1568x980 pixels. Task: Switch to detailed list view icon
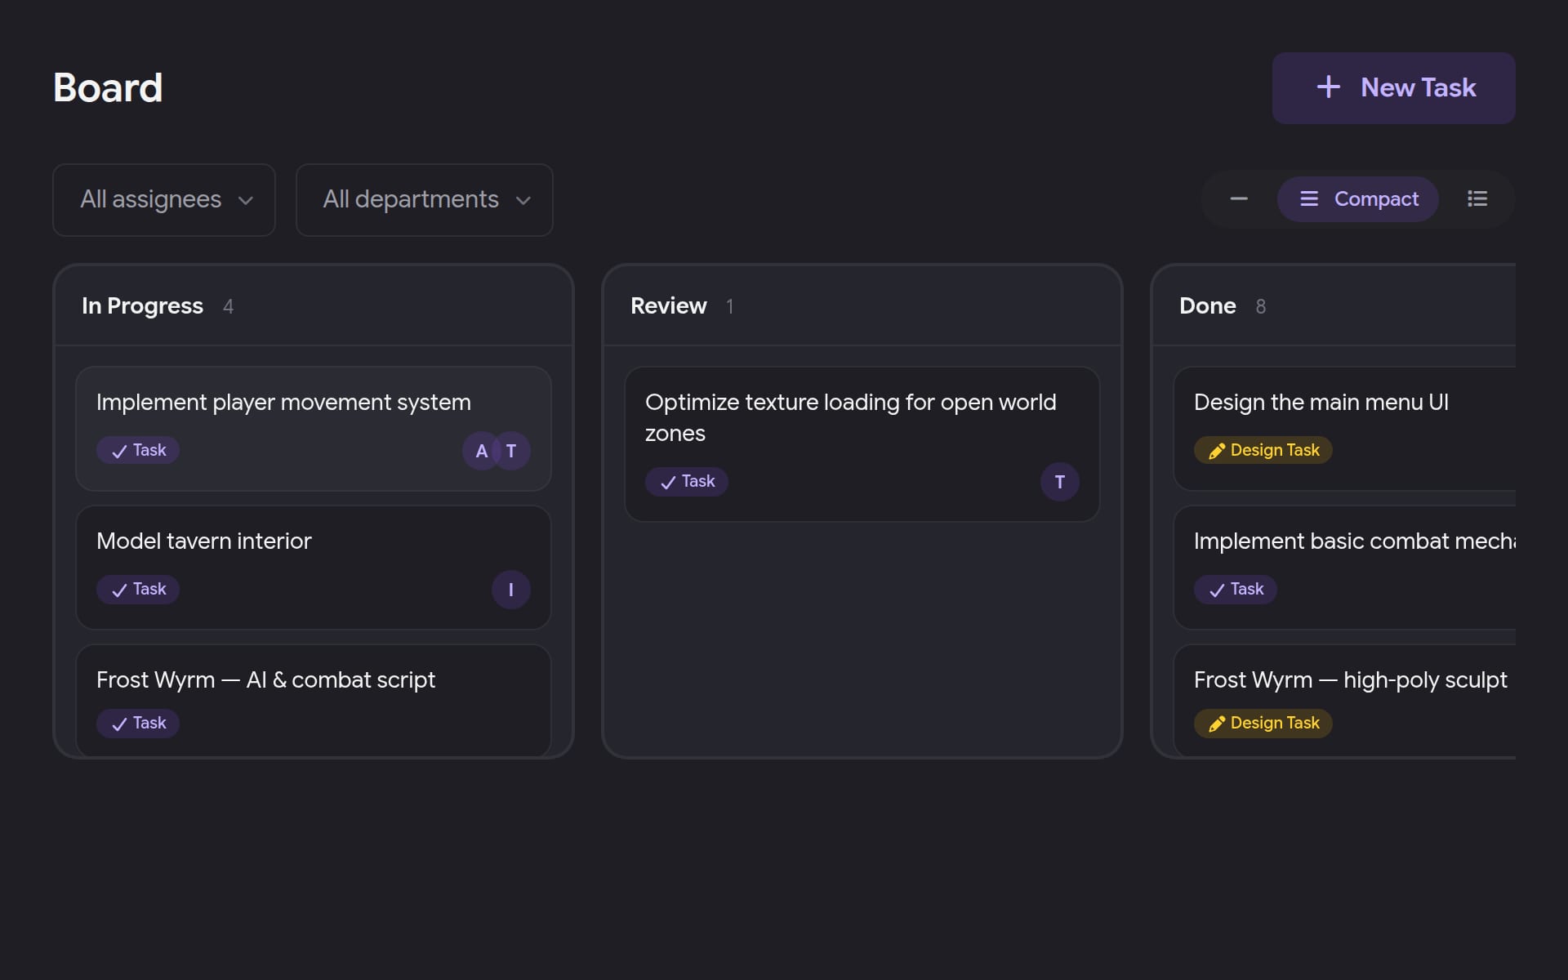coord(1477,199)
